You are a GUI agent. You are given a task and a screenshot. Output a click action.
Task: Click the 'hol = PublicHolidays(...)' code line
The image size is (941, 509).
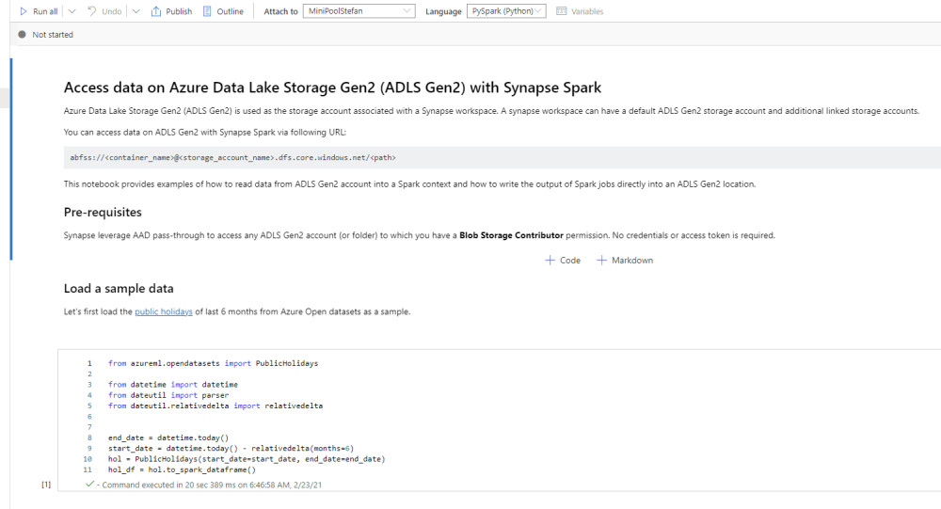tap(247, 459)
